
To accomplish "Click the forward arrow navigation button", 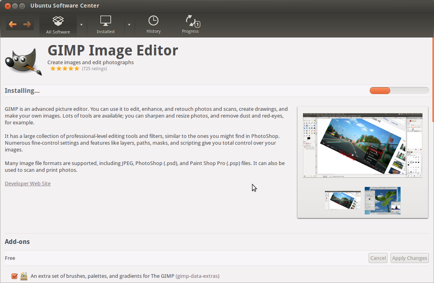I will point(27,24).
